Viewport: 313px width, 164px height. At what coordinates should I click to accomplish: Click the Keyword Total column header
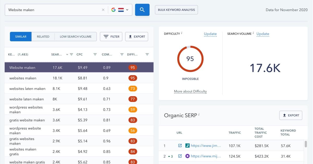(288, 133)
